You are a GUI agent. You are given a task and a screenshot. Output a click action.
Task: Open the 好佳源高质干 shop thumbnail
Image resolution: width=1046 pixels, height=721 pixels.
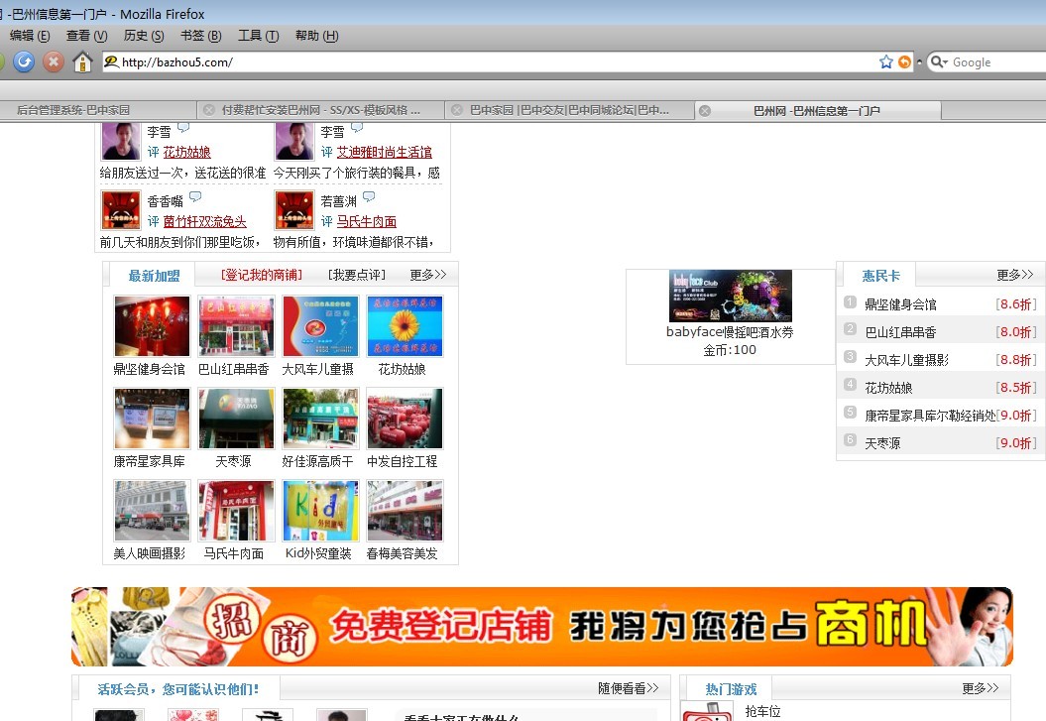click(x=320, y=419)
